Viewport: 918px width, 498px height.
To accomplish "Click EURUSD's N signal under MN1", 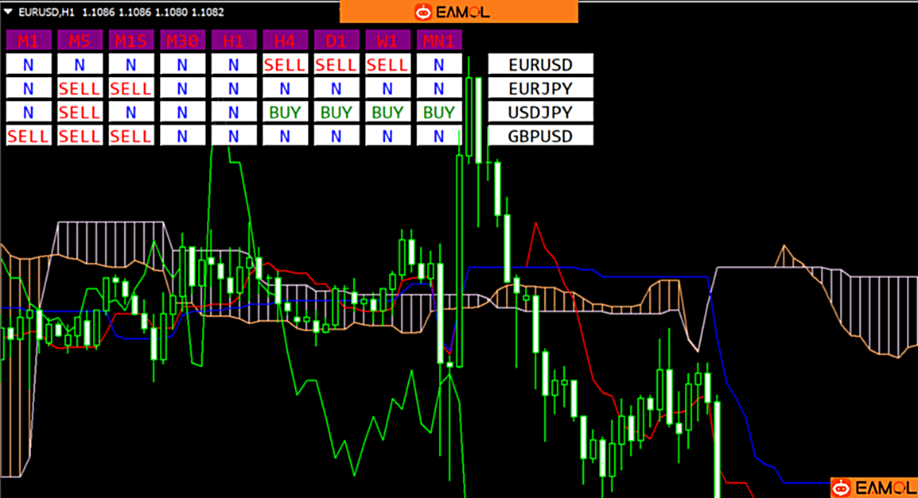I will coord(439,64).
